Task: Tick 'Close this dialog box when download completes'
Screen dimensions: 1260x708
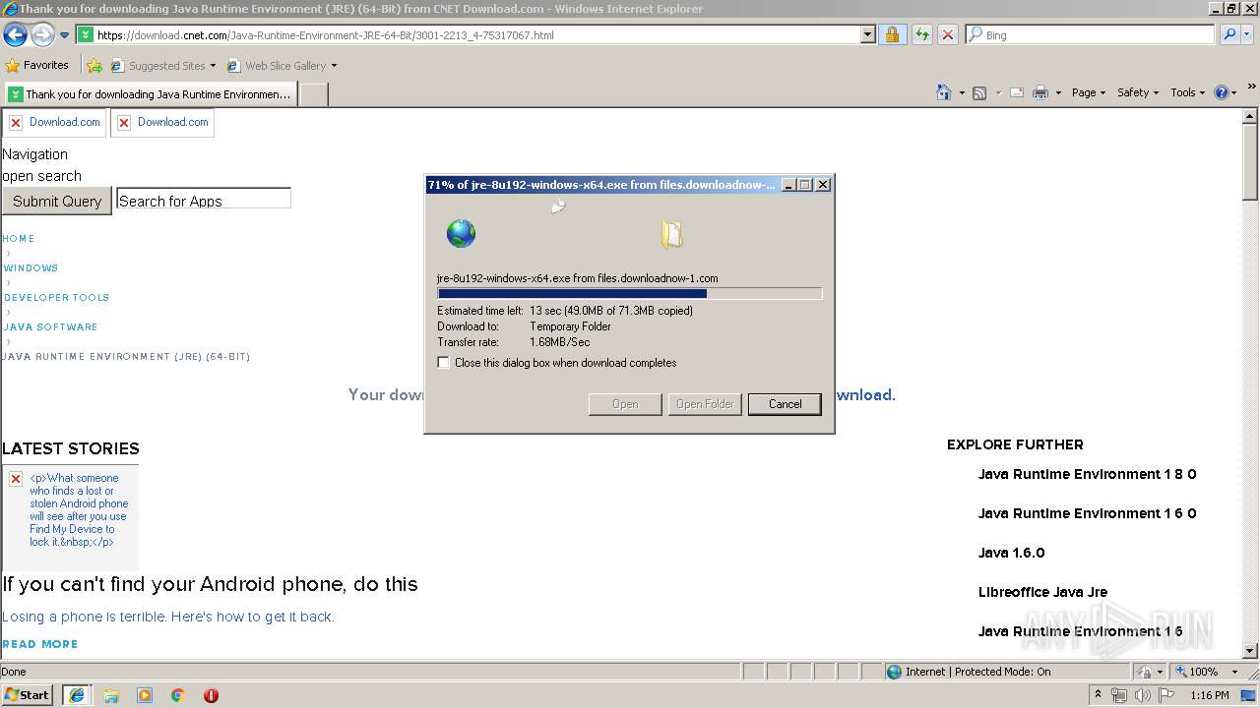Action: point(444,363)
